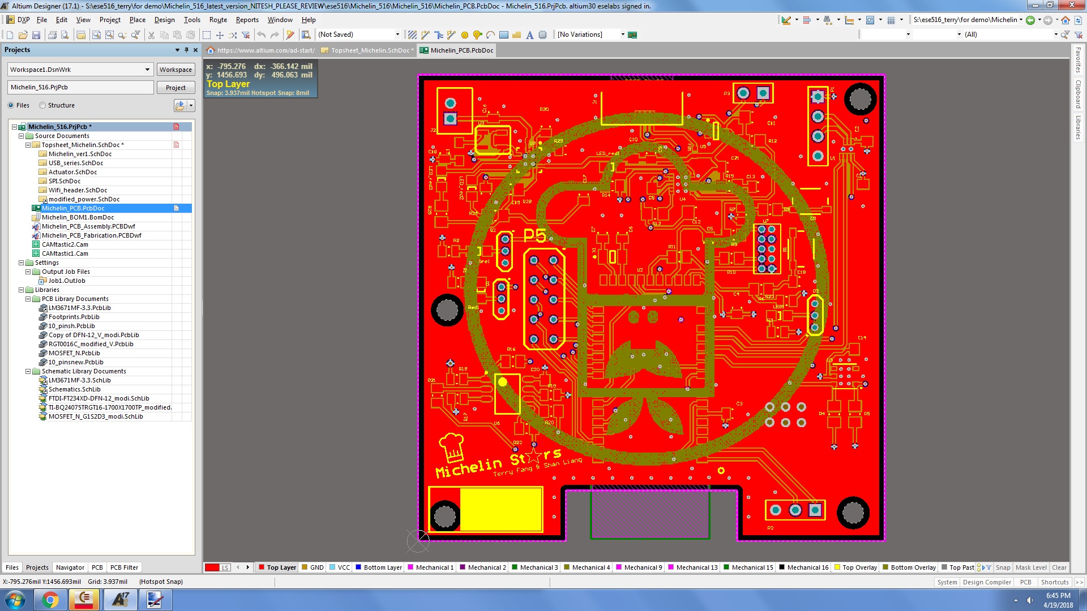
Task: Select the Place String text tool
Action: coord(529,35)
